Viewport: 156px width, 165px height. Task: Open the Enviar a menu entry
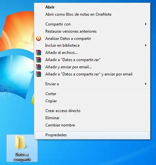tap(92, 84)
